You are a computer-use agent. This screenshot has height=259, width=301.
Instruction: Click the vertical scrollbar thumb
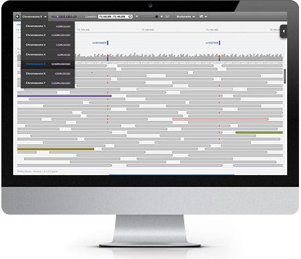point(285,76)
